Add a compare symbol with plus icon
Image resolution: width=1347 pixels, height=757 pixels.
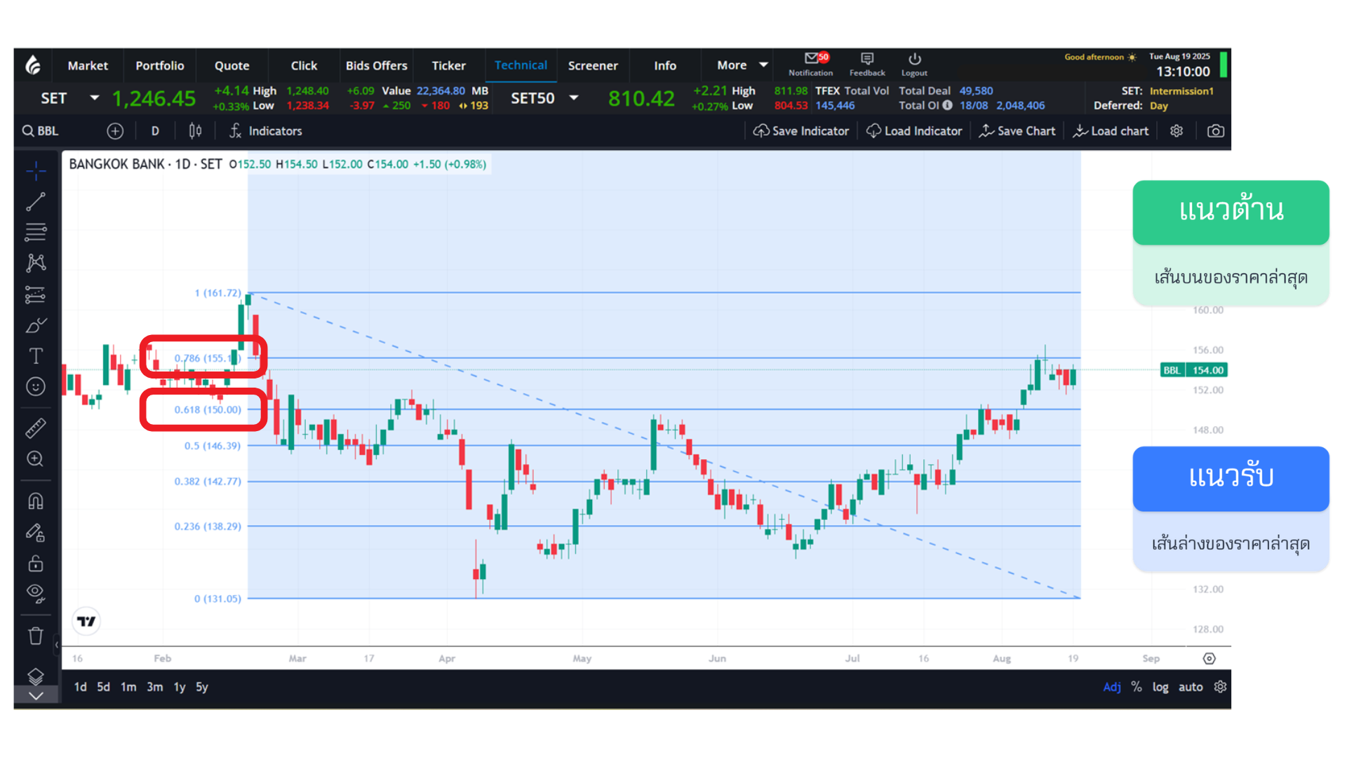click(x=115, y=131)
